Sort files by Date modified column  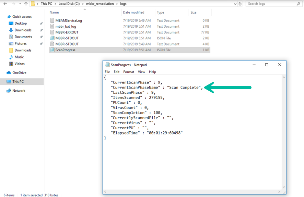coord(133,12)
